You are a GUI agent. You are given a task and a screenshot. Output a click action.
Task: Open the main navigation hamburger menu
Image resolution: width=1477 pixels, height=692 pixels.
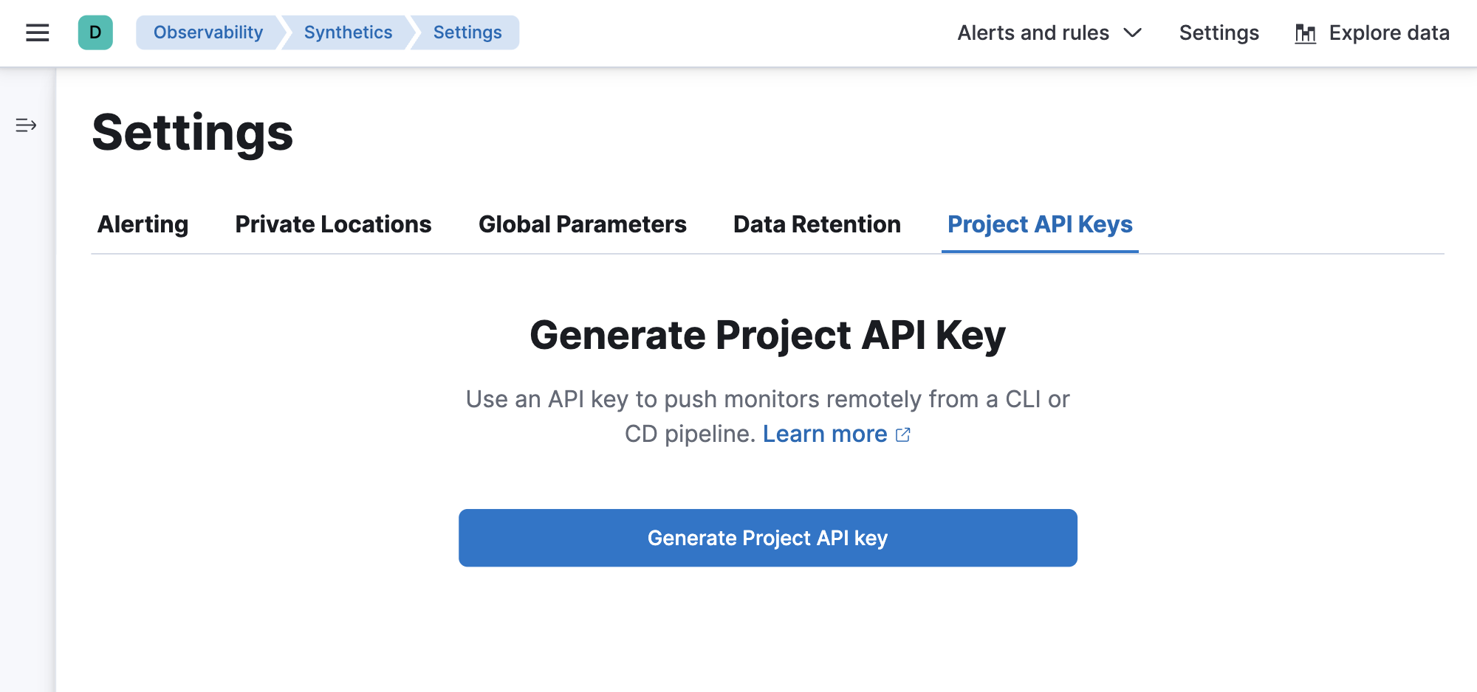[x=36, y=32]
